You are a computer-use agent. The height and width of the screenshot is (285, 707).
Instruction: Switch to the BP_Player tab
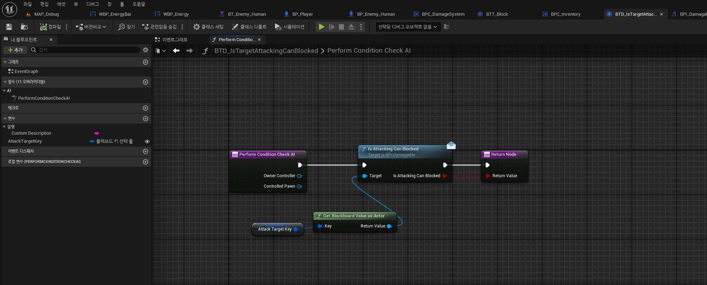tap(303, 14)
